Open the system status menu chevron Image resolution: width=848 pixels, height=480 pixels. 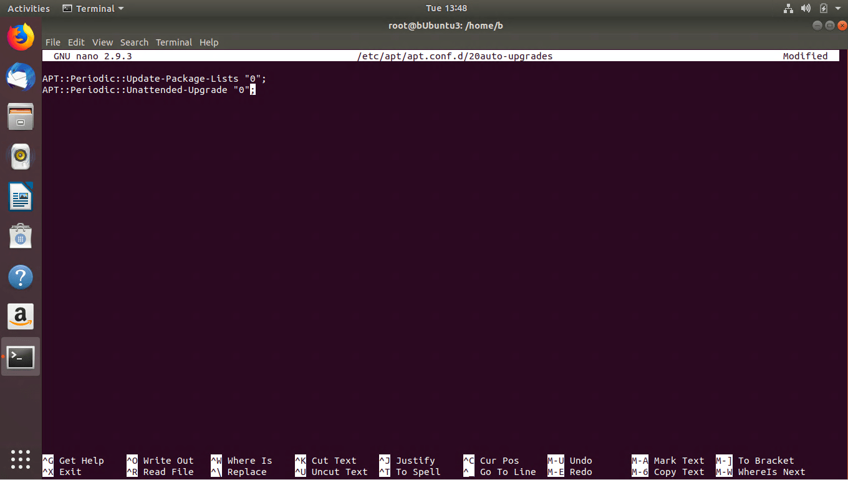tap(838, 8)
